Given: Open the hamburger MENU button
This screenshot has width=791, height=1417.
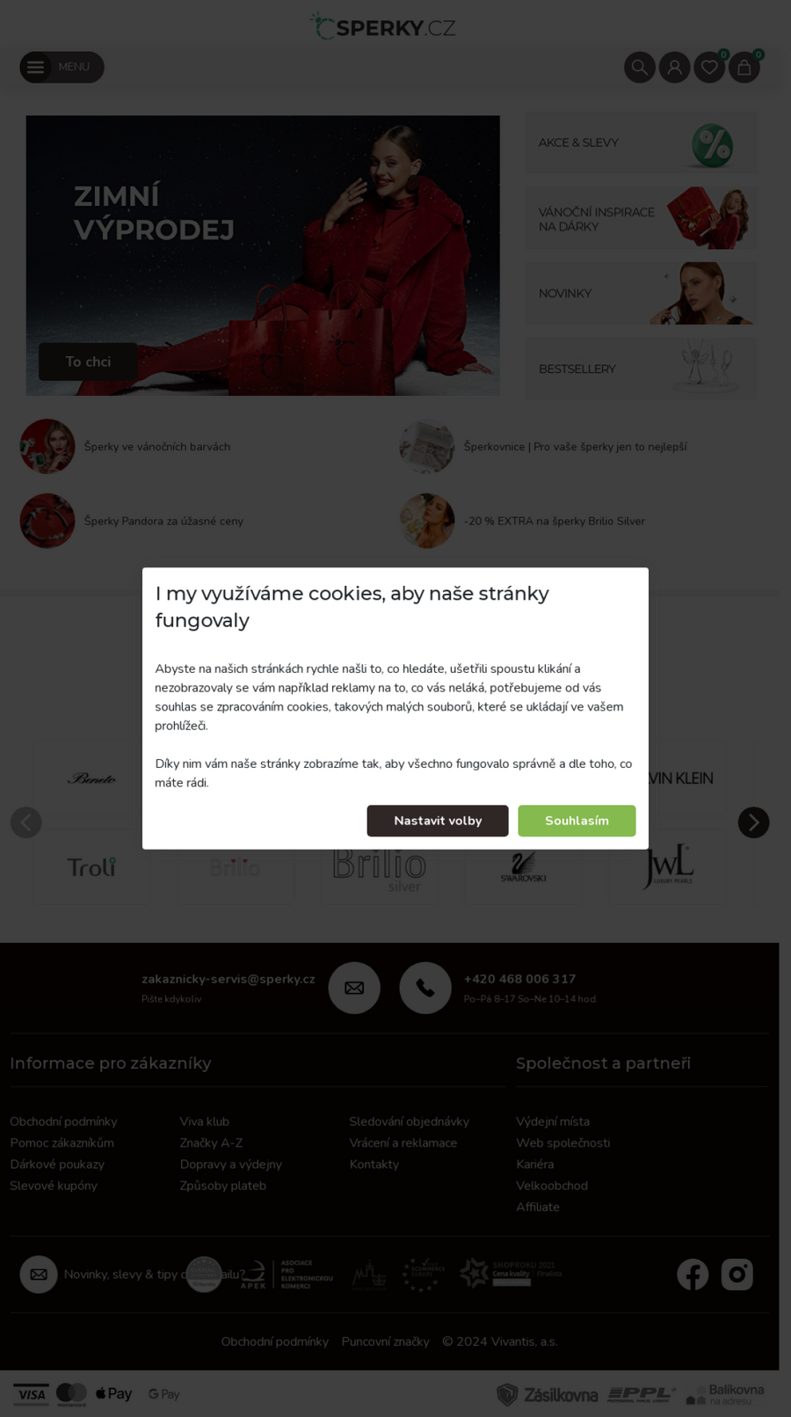Looking at the screenshot, I should [x=62, y=67].
